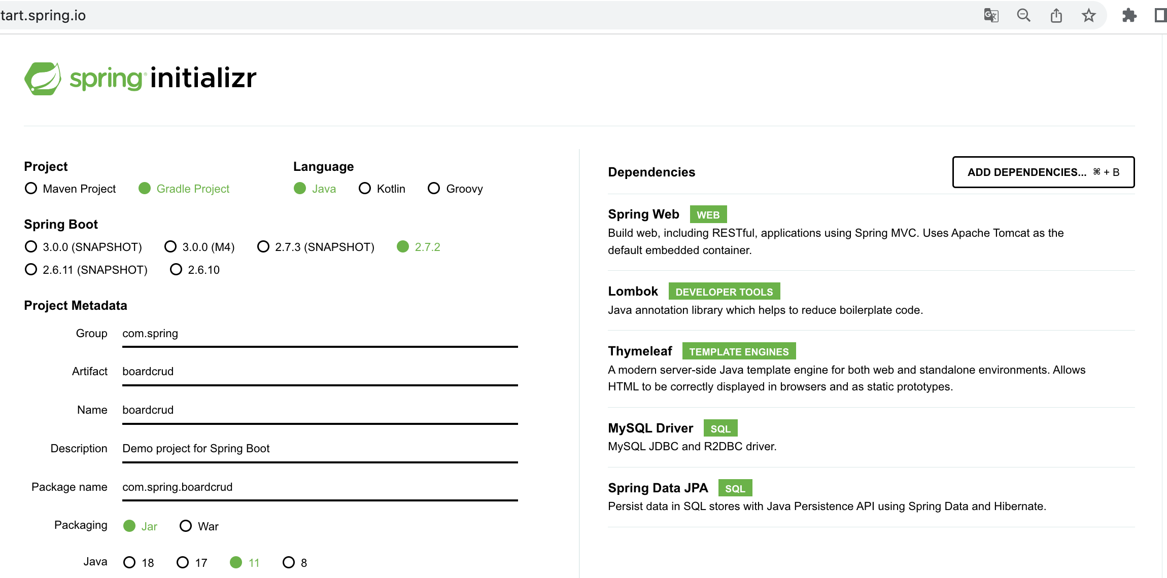The image size is (1167, 578).
Task: Choose Java as the language
Action: (315, 189)
